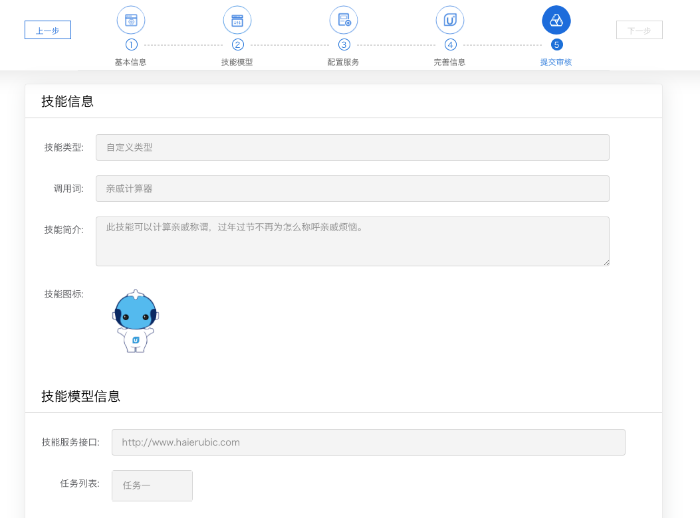
Task: Select the numbered circle 5 marker
Action: pyautogui.click(x=556, y=44)
